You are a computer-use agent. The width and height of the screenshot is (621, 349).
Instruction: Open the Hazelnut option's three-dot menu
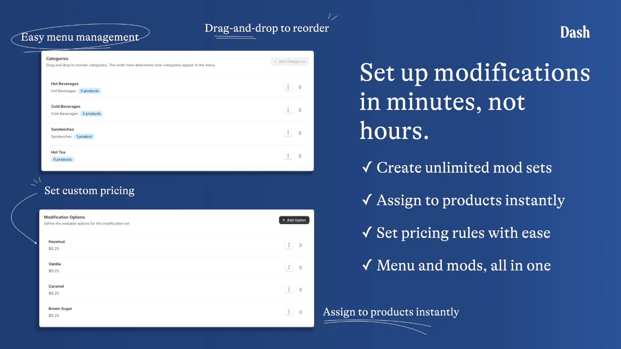click(289, 245)
